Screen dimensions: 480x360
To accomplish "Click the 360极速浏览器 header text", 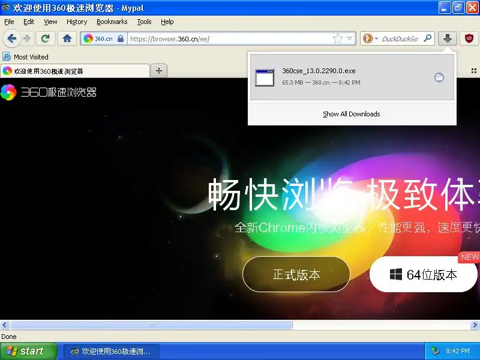I will (x=58, y=92).
